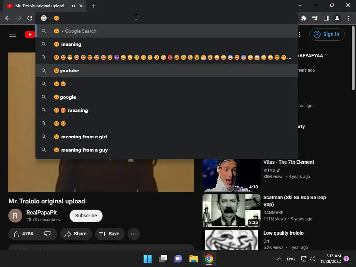Open the YouTube hamburger guide menu
Screen dimensions: 356x267
click(13, 34)
